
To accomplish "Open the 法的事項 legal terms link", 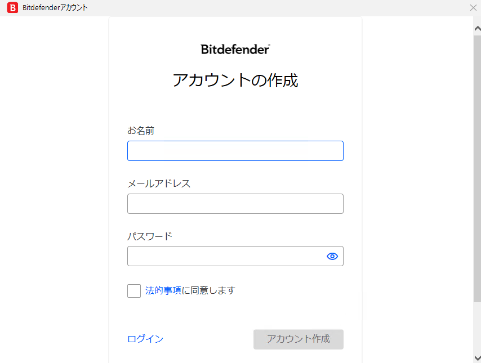I will 163,290.
